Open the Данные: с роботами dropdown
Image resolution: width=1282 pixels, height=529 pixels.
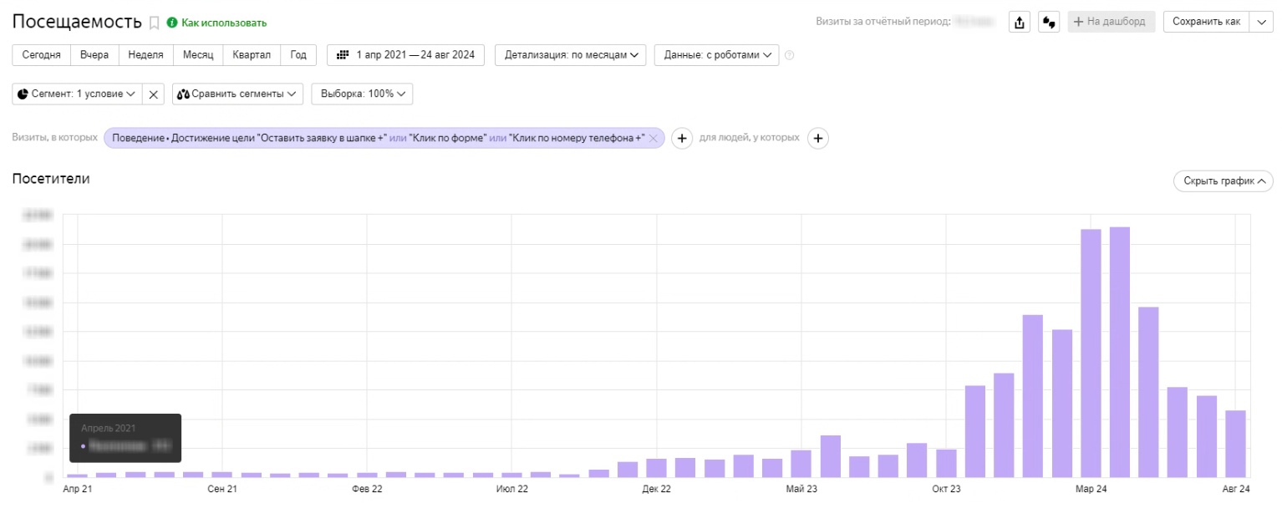[716, 55]
